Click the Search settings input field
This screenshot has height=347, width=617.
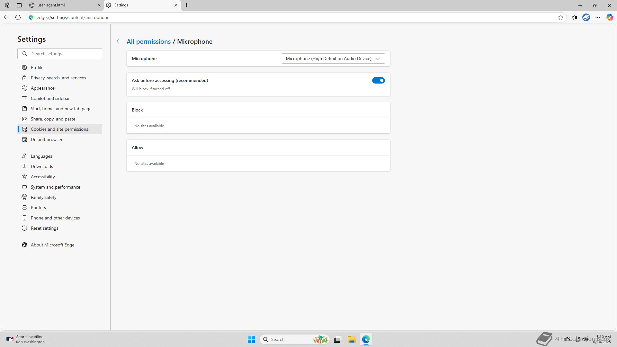pos(64,54)
